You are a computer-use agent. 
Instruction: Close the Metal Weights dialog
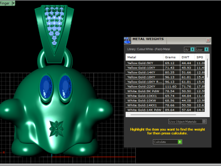(x=208, y=40)
